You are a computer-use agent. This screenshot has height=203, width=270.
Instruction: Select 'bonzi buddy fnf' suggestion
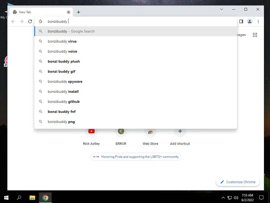click(x=136, y=112)
